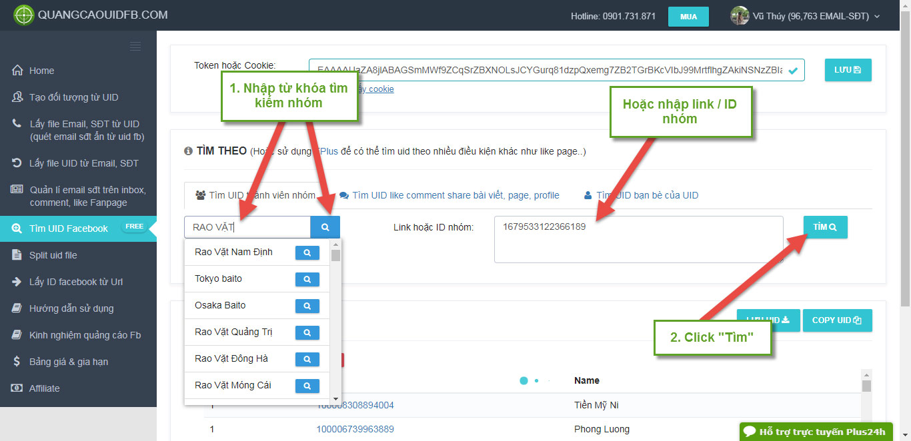The height and width of the screenshot is (441, 911).
Task: Click the COPY UID button
Action: coord(837,320)
